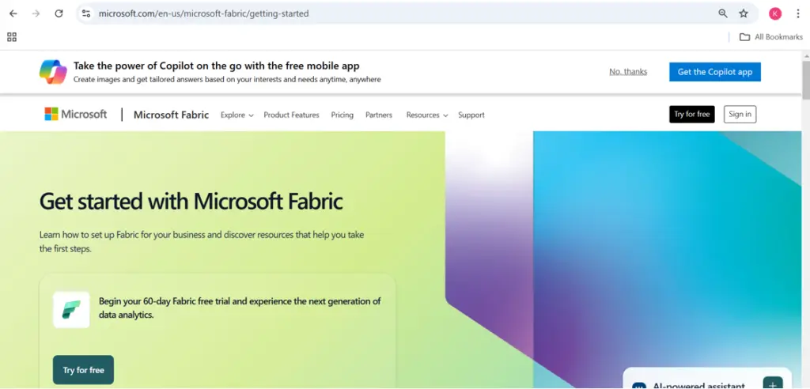Open the Microsoft Fabric home link
Image resolution: width=810 pixels, height=389 pixels.
[x=171, y=115]
